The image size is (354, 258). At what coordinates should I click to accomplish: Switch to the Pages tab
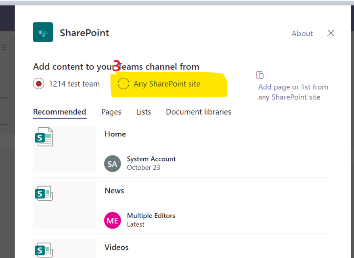pyautogui.click(x=111, y=112)
